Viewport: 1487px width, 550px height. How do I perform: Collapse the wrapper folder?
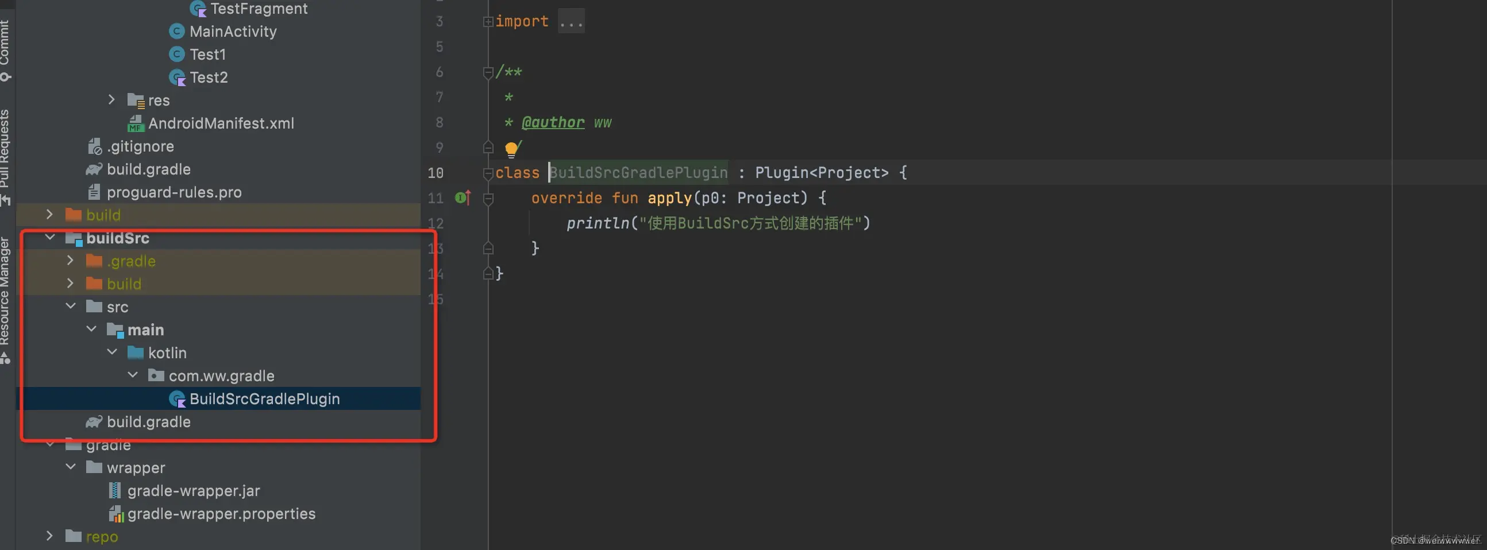tap(71, 466)
